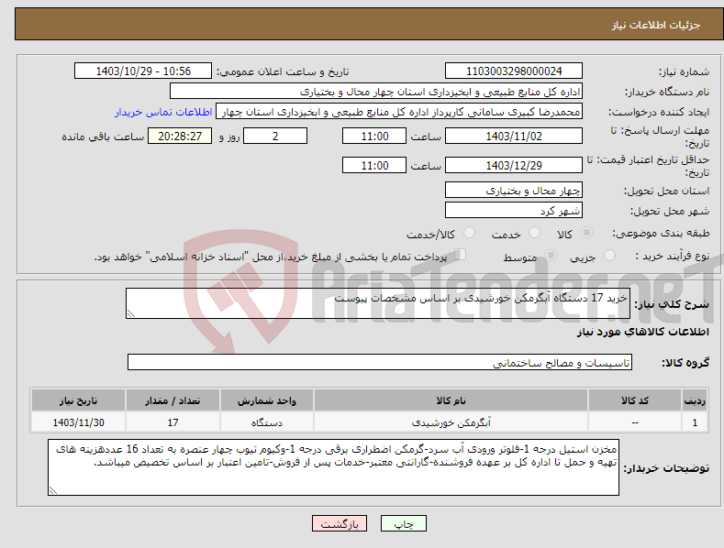Click the دستگاه unit cell
The height and width of the screenshot is (548, 724).
pyautogui.click(x=267, y=422)
